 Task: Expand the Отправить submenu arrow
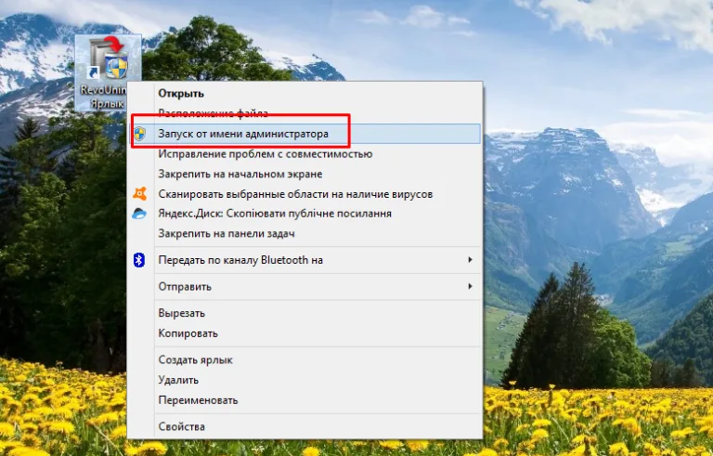click(470, 287)
